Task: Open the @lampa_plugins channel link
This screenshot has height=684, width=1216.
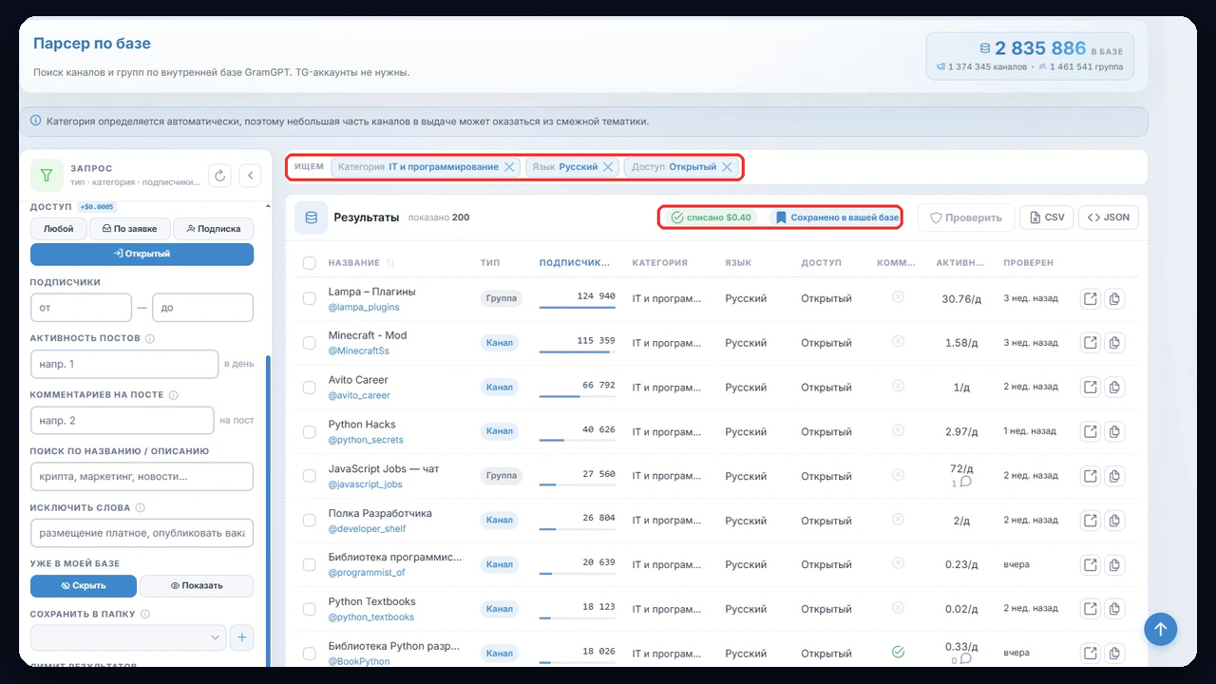Action: pos(364,307)
